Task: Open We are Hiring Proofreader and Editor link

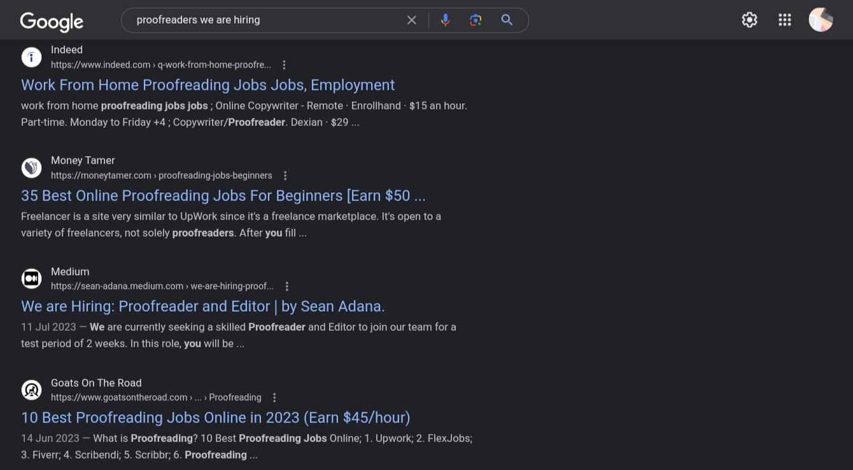Action: (203, 307)
